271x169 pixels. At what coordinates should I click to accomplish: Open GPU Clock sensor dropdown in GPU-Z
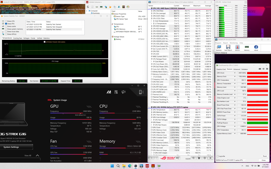(x=235, y=73)
